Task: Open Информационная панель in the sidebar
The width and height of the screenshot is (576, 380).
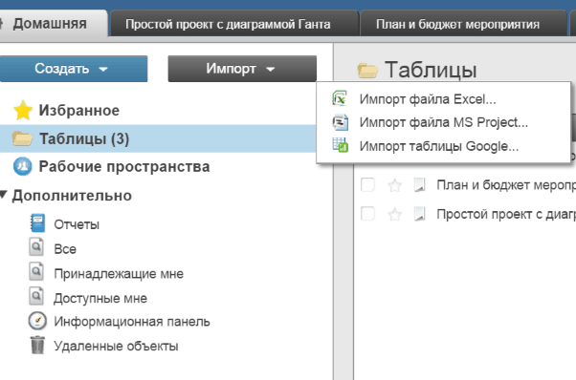Action: point(132,322)
